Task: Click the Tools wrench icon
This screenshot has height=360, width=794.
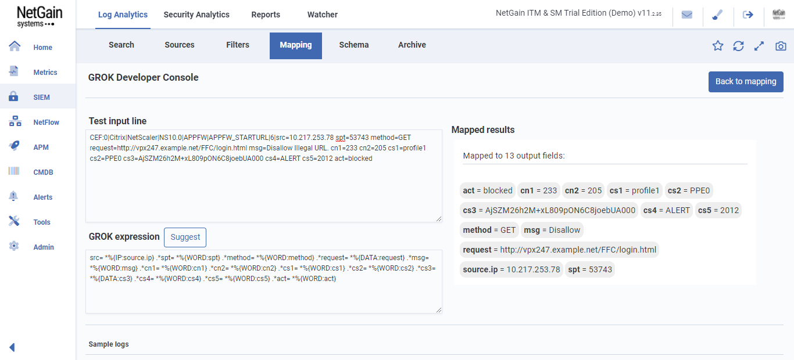Action: pyautogui.click(x=15, y=221)
